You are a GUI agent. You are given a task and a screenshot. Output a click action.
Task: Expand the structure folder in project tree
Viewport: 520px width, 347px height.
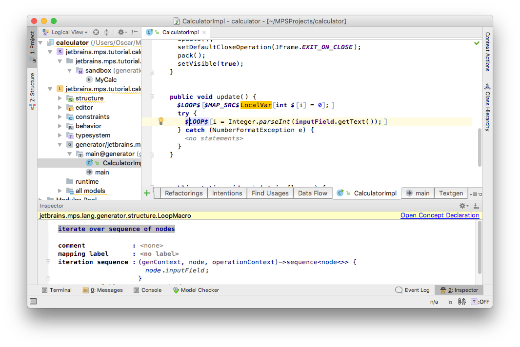coord(60,98)
